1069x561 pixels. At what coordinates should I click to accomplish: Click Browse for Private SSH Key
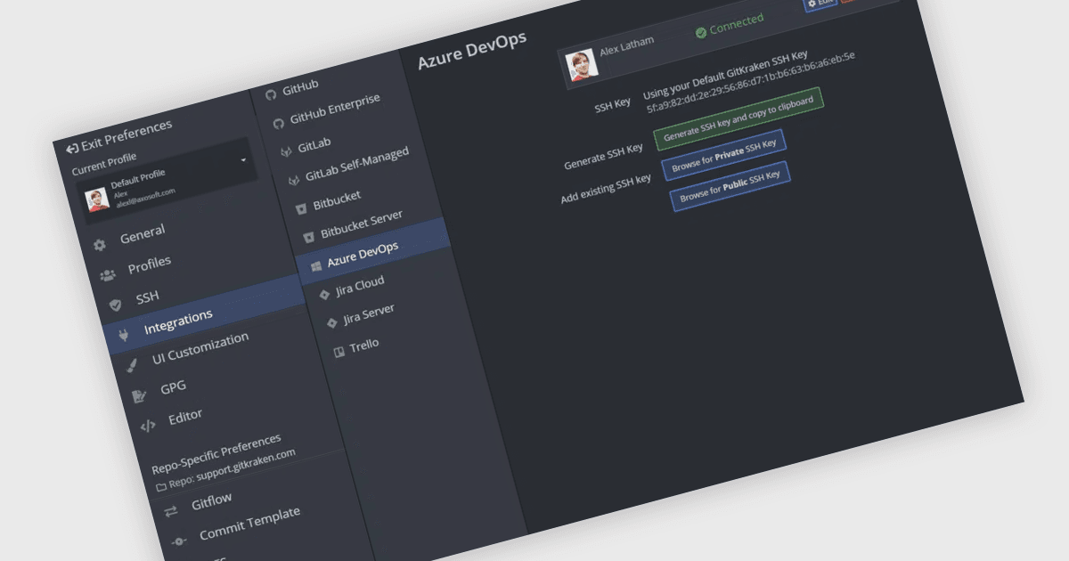pos(723,155)
